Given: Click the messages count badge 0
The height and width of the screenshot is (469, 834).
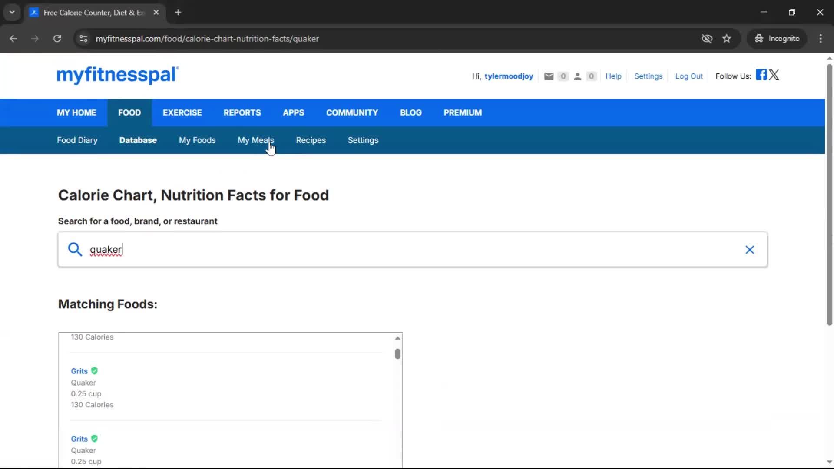Looking at the screenshot, I should [x=563, y=76].
